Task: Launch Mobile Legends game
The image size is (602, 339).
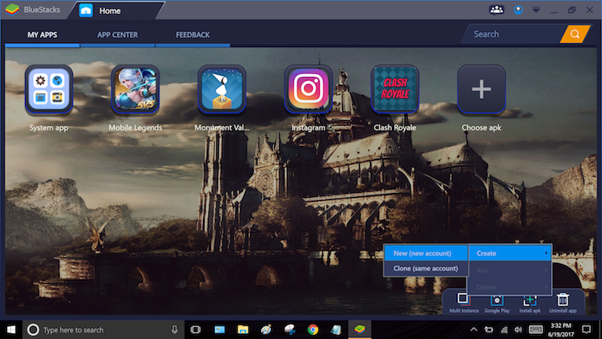Action: [135, 89]
